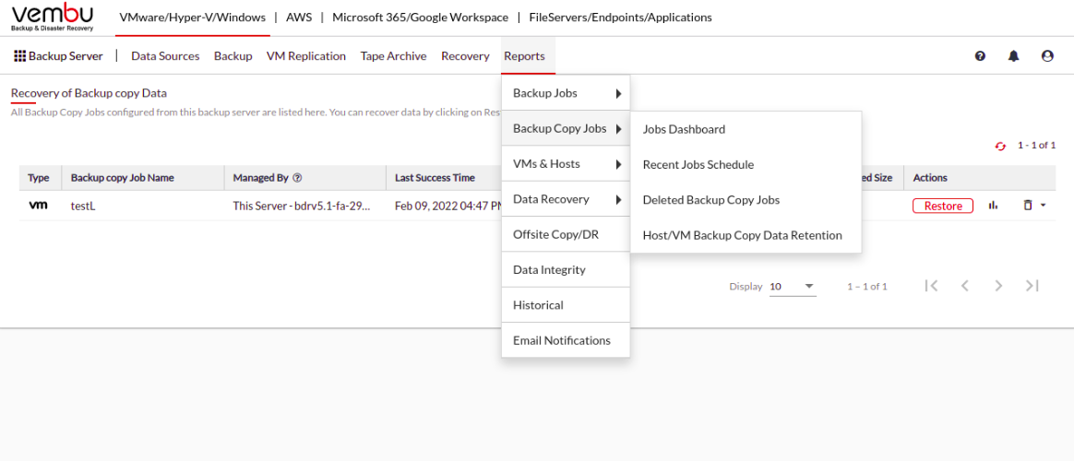Expand the Backup Copy Jobs submenu arrow

click(x=618, y=128)
